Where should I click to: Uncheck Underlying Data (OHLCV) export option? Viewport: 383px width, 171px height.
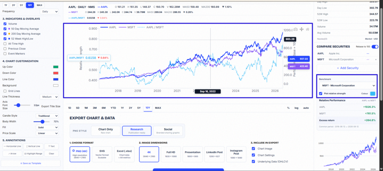[x=253, y=161]
